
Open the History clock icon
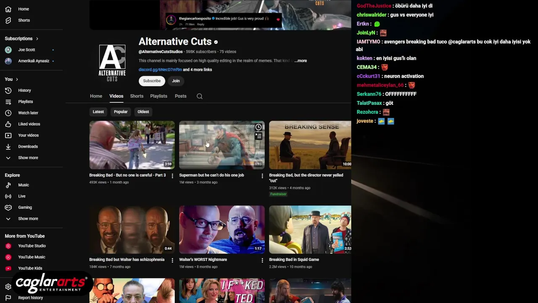tap(8, 90)
